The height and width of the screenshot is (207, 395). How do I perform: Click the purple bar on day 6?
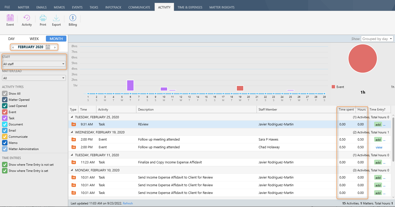tap(130, 85)
